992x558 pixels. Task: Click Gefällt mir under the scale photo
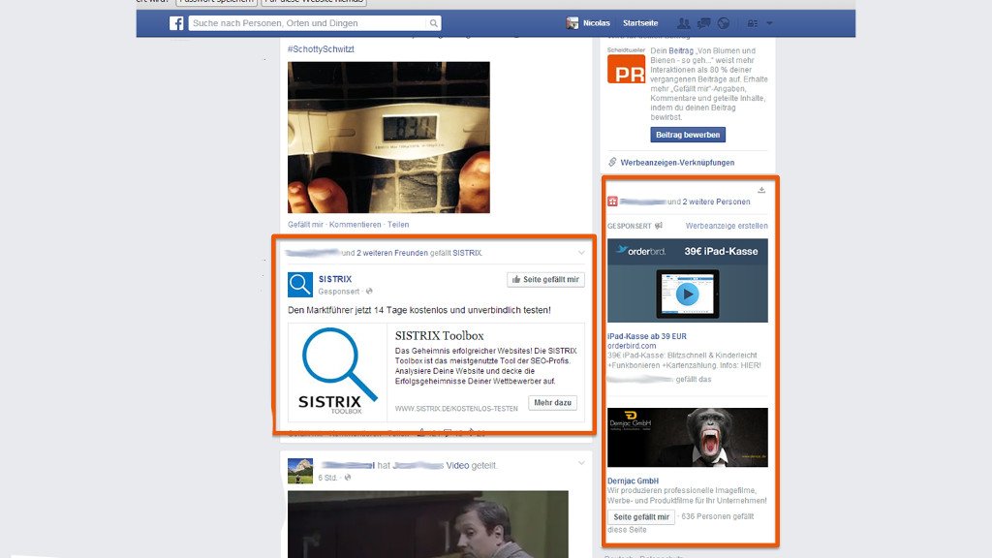(305, 225)
